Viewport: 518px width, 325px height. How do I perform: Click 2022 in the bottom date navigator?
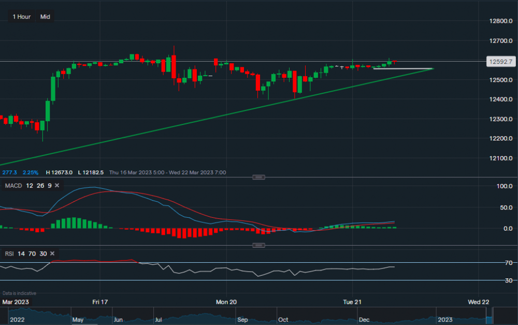click(x=19, y=320)
